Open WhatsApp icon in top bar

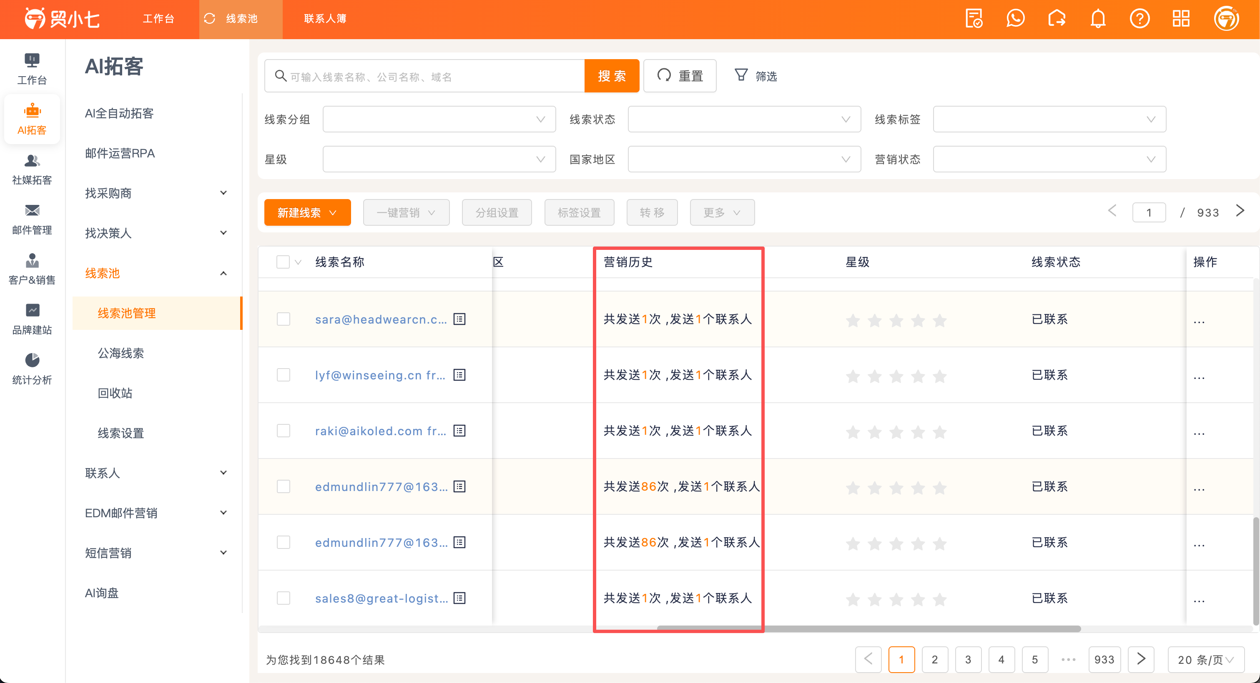(1015, 19)
